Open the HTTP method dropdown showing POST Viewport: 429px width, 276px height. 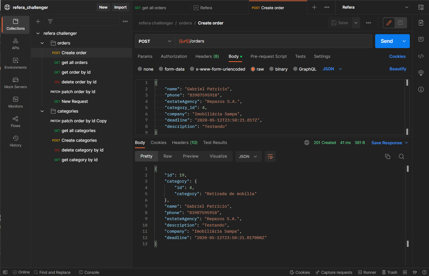tap(155, 41)
